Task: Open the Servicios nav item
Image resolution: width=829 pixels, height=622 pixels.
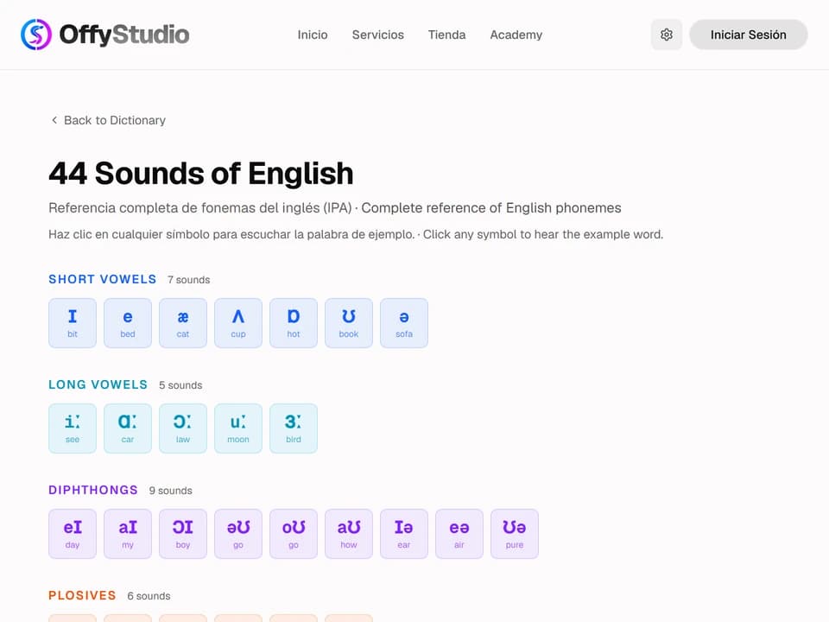Action: (x=378, y=35)
